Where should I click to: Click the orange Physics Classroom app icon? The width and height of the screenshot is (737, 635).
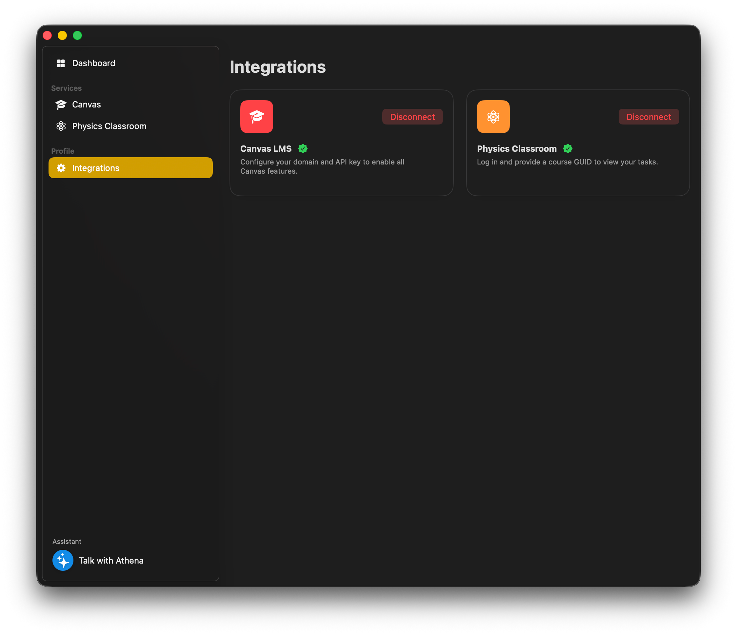pyautogui.click(x=493, y=117)
